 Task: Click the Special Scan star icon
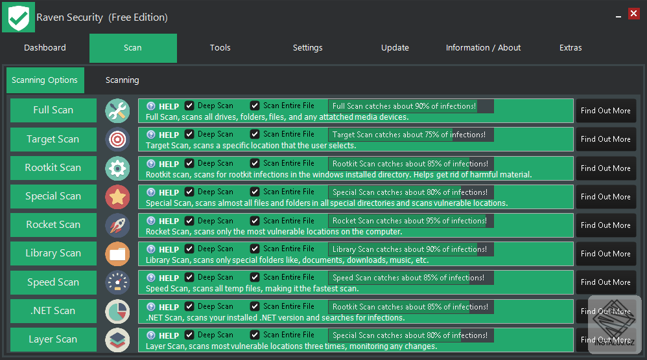pyautogui.click(x=117, y=197)
